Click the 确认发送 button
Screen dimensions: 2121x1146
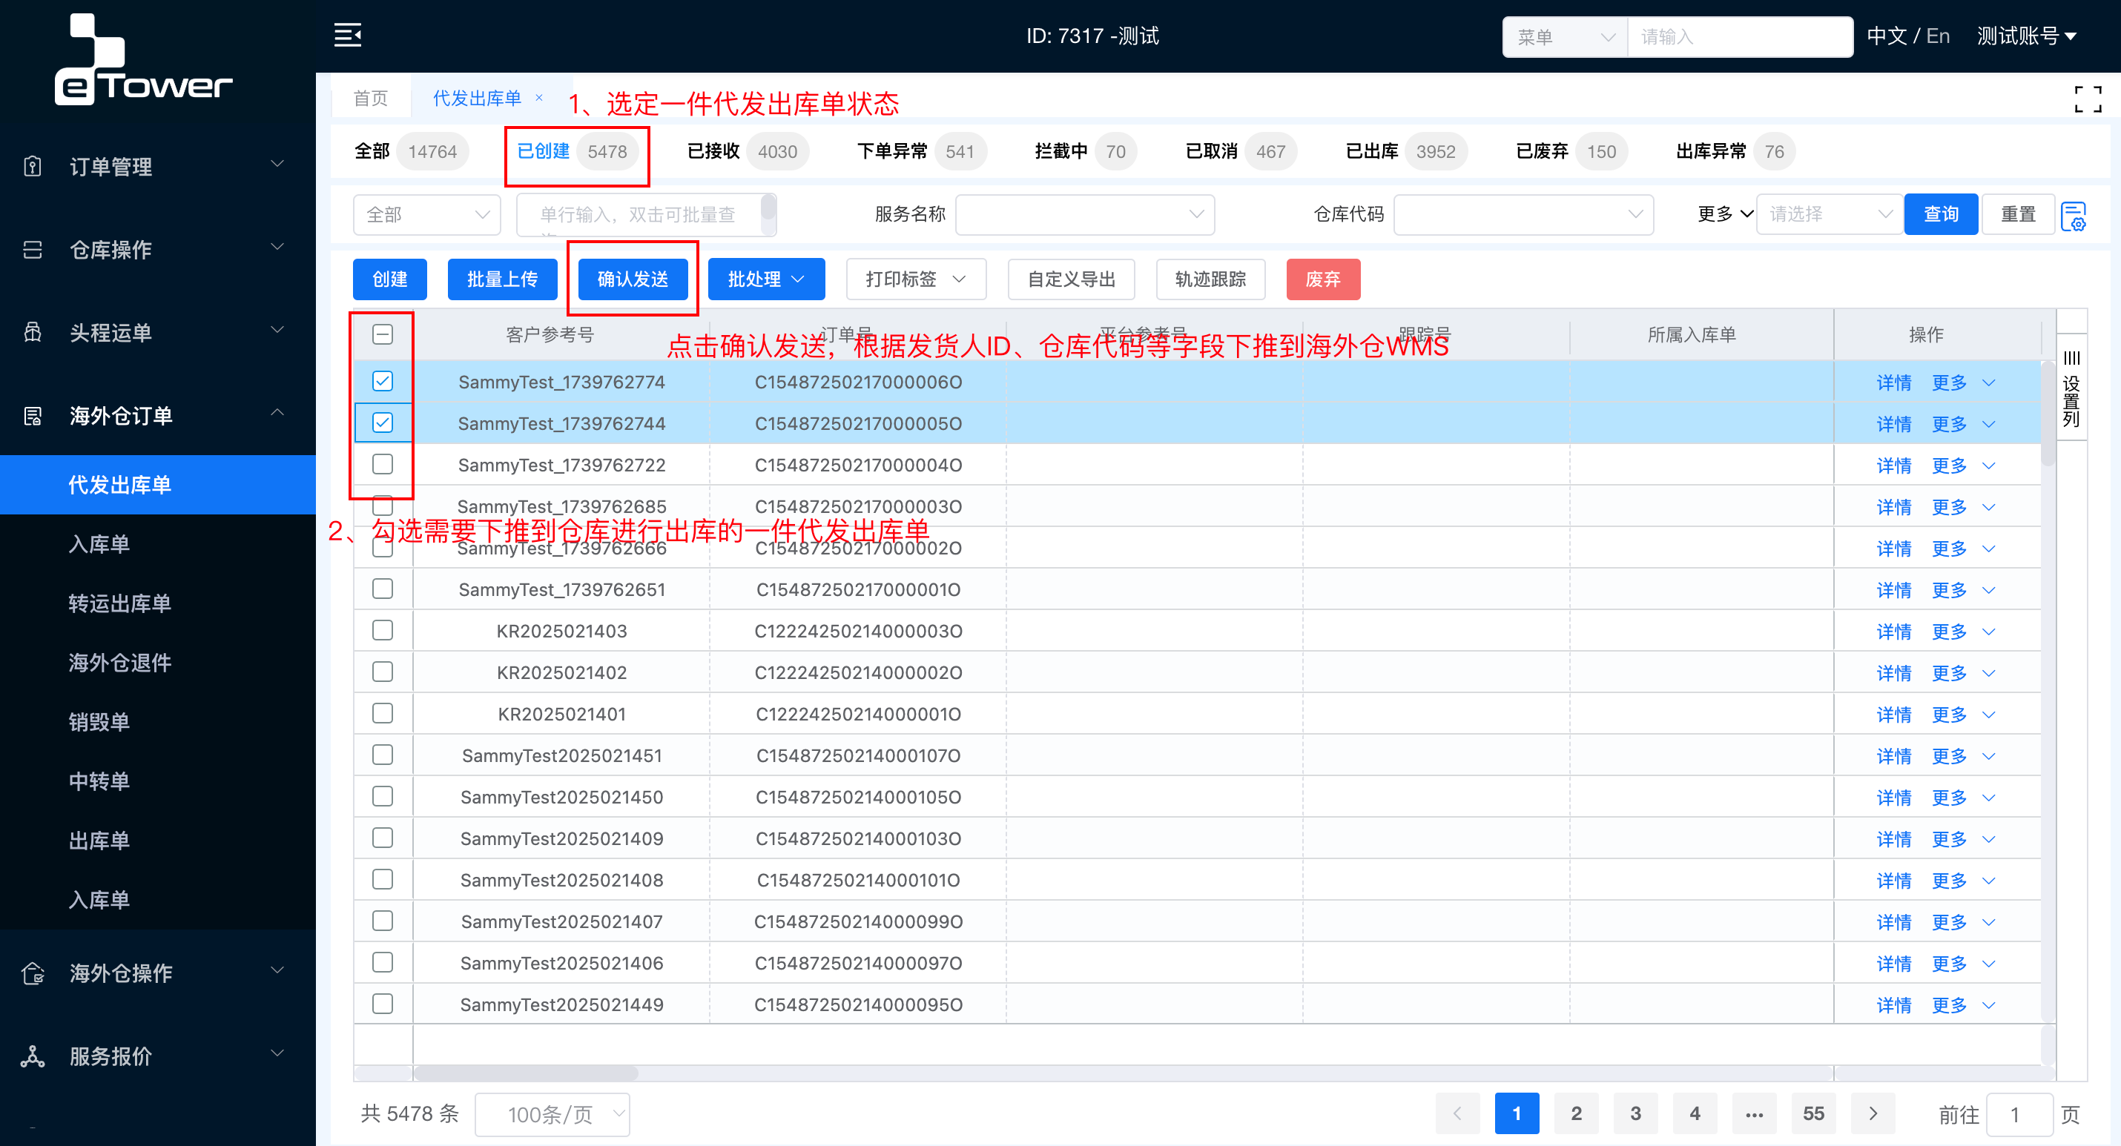(633, 279)
